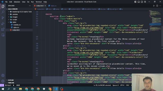
Task: Change indentation via Spaces: 4
Action: pos(115,85)
